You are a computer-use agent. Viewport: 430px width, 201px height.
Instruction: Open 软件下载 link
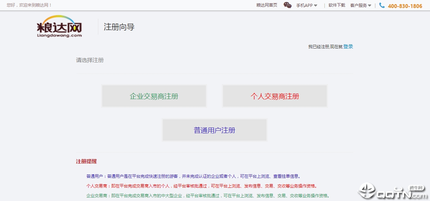pos(337,5)
